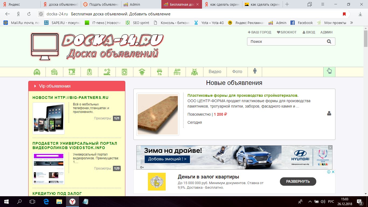Close the Hyundai banner ad
The height and width of the screenshot is (207, 368).
(x=330, y=147)
